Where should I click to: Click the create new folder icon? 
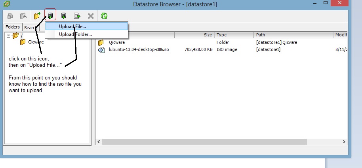37,16
